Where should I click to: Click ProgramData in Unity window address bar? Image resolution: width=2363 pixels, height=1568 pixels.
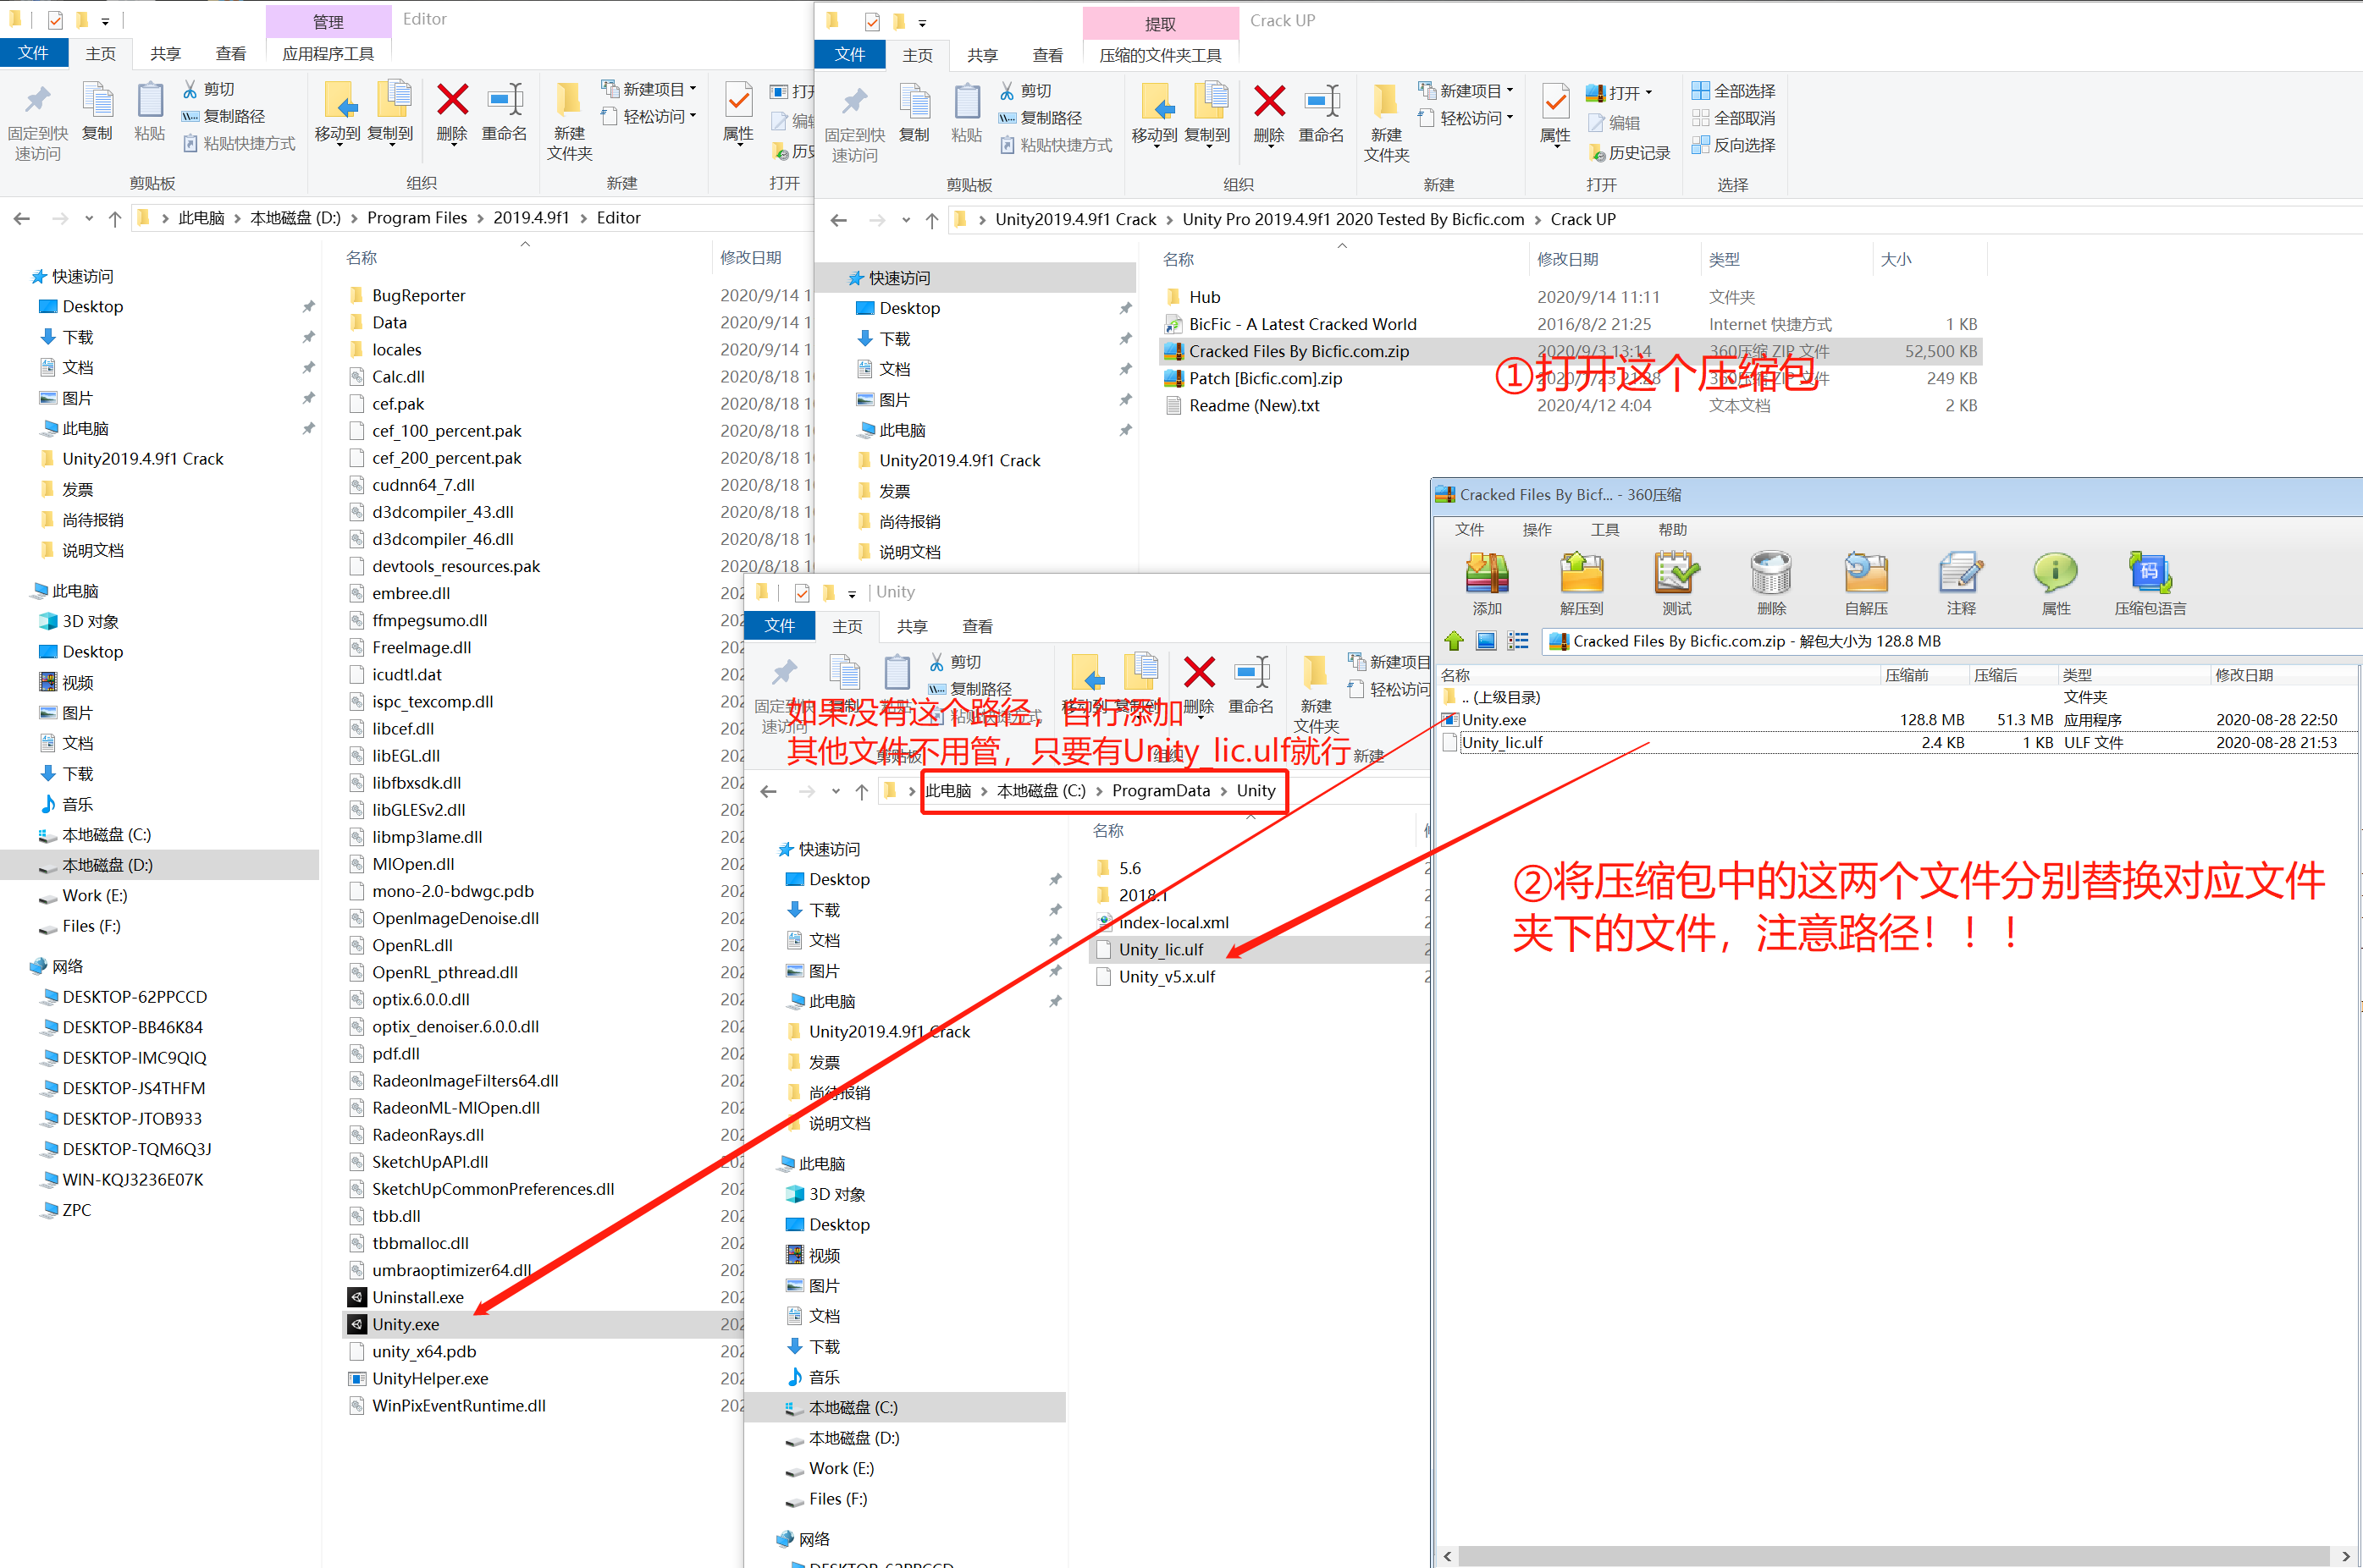point(1161,791)
